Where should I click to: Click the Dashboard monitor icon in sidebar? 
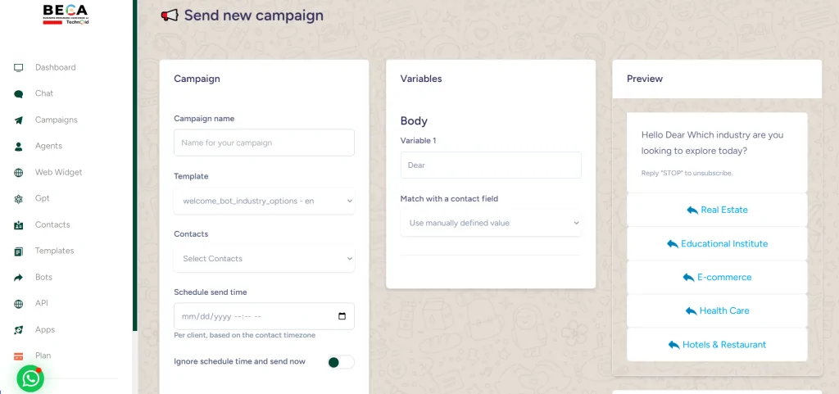coord(18,67)
